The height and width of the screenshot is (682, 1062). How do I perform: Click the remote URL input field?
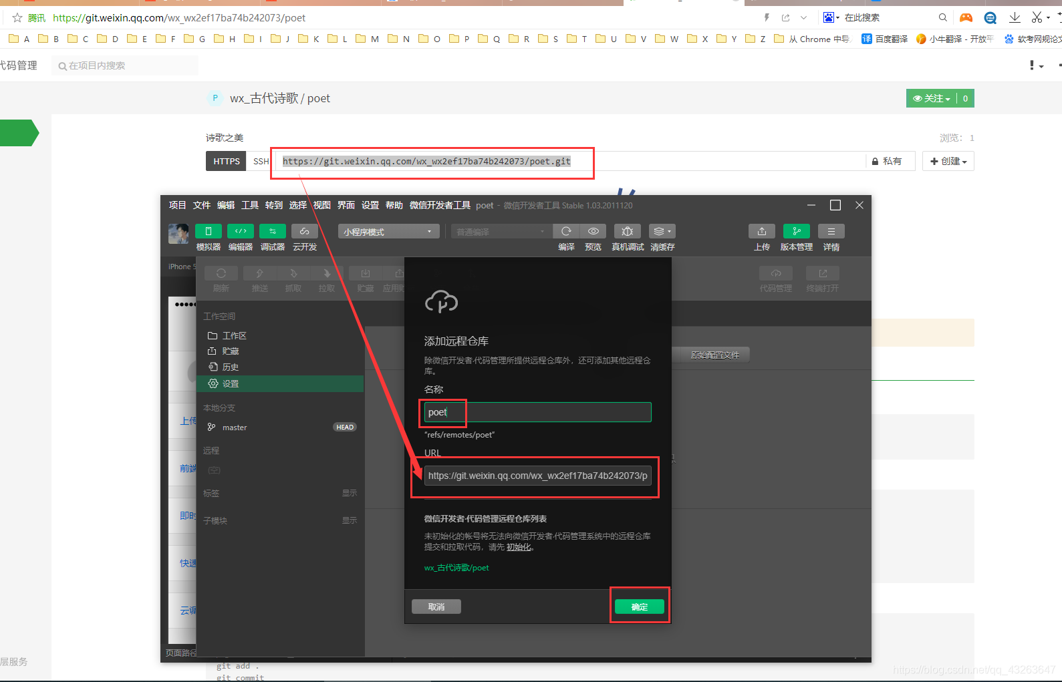(x=537, y=476)
